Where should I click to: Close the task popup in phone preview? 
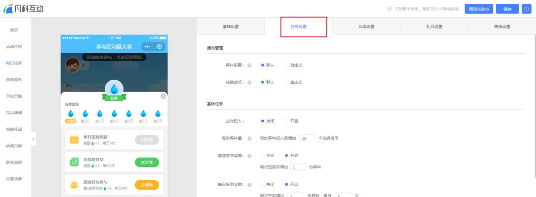(x=163, y=97)
